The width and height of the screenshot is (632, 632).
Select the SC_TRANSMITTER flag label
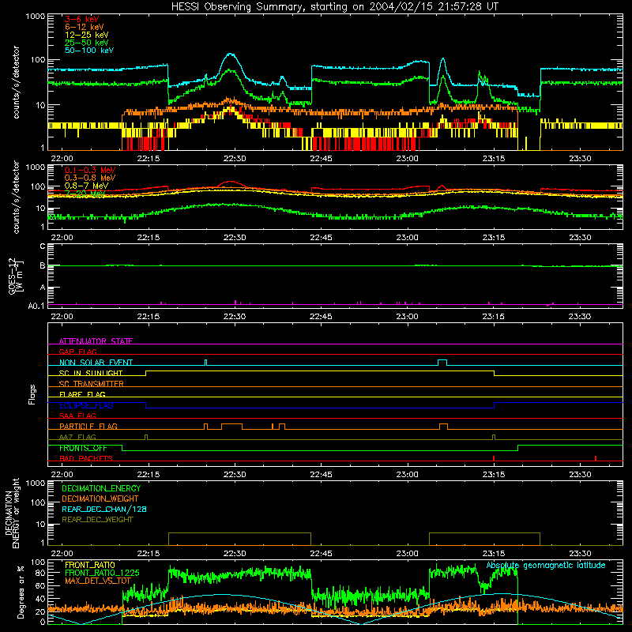(92, 383)
